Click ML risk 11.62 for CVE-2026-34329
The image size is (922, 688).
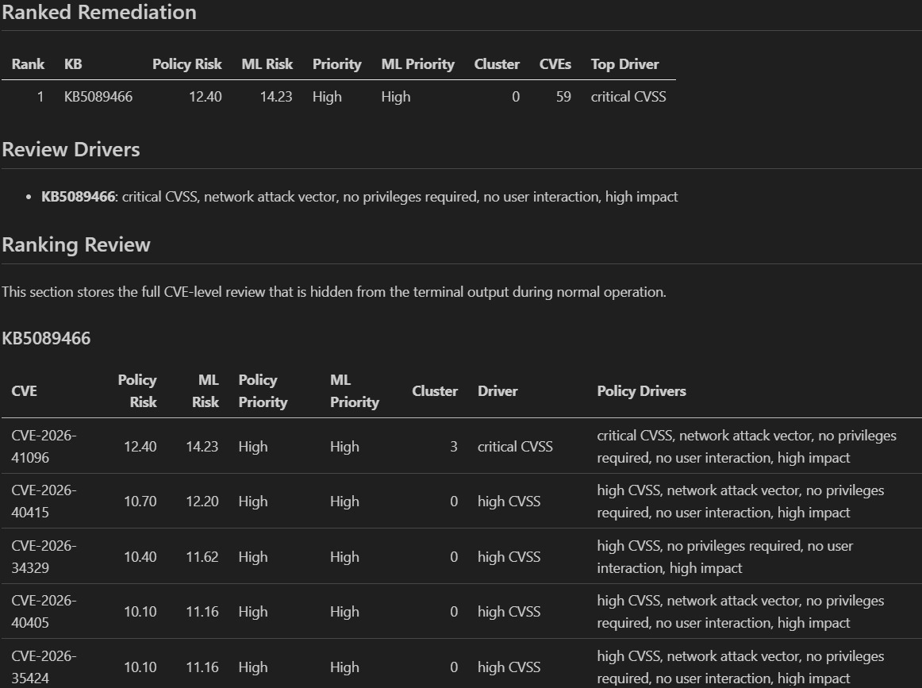pos(202,556)
